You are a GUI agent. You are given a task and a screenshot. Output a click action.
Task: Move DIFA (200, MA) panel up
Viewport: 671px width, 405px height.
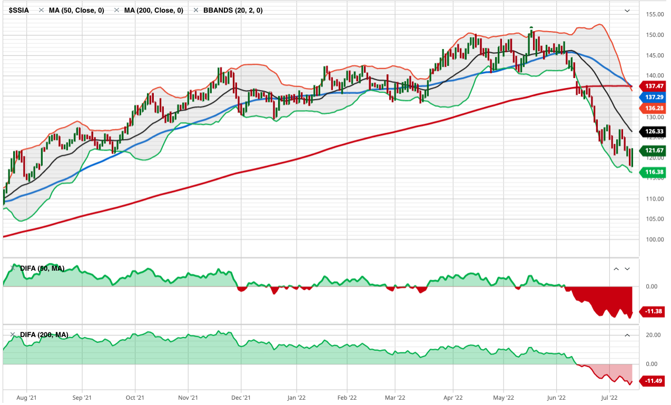tap(627, 335)
